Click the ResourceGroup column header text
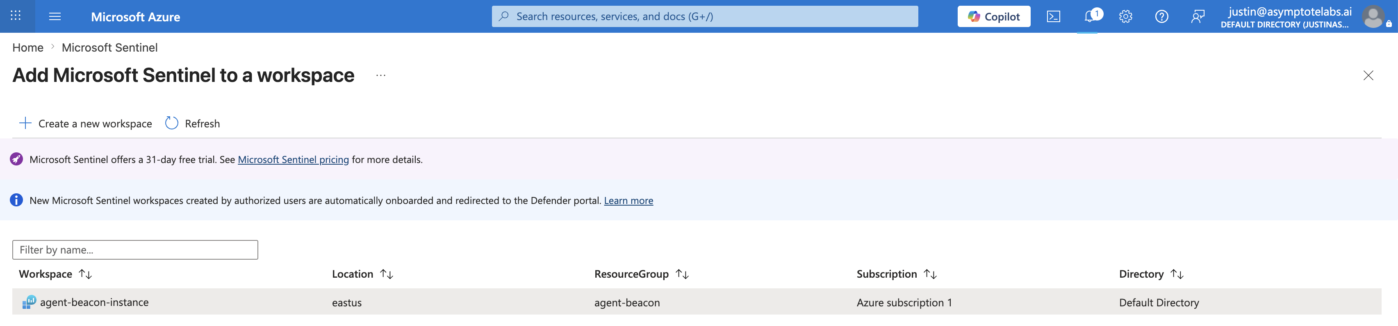This screenshot has height=326, width=1398. pos(631,274)
